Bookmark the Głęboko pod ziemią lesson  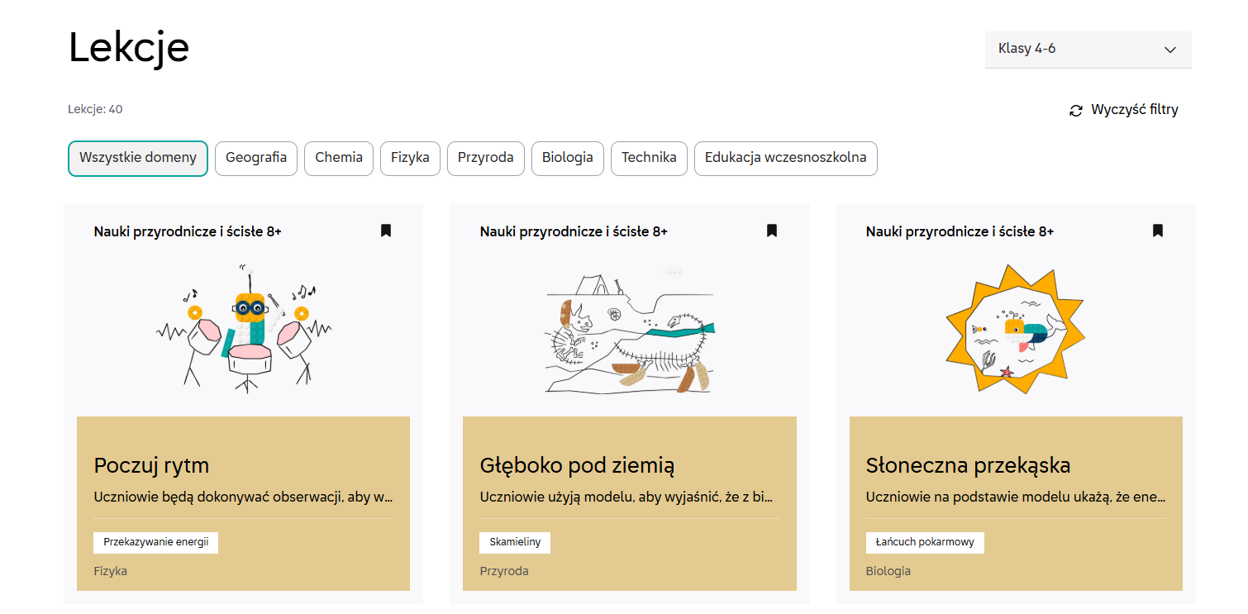[772, 231]
